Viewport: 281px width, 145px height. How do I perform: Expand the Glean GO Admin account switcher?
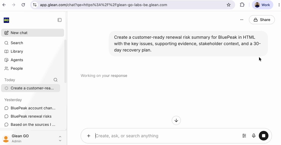(x=60, y=139)
